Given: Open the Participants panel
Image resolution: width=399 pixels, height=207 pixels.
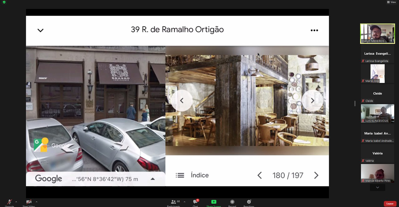Looking at the screenshot, I should tap(174, 203).
